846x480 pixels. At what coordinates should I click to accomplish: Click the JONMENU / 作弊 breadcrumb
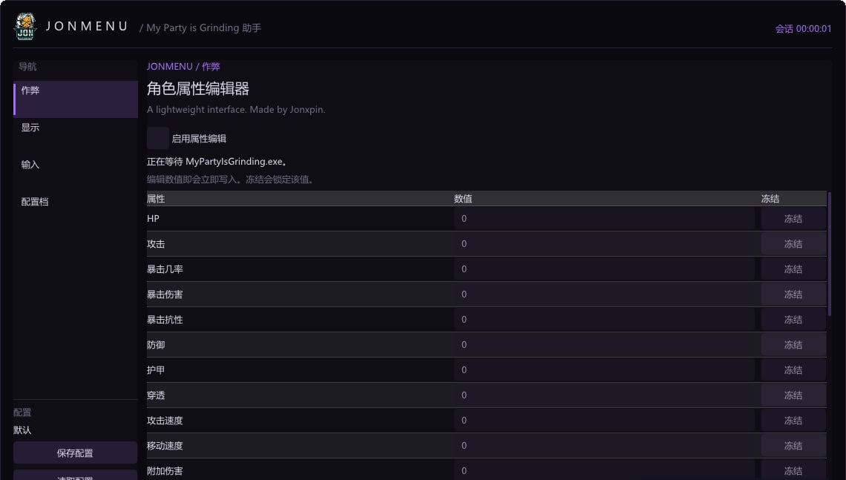point(183,66)
